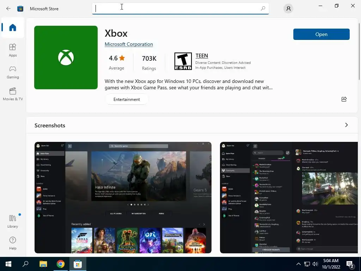Open the user profile account icon
Screen dimensions: 361x271
coord(288,8)
